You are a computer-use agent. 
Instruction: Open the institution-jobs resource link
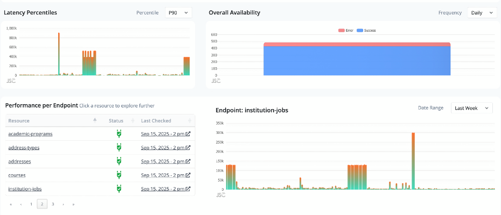(25, 189)
